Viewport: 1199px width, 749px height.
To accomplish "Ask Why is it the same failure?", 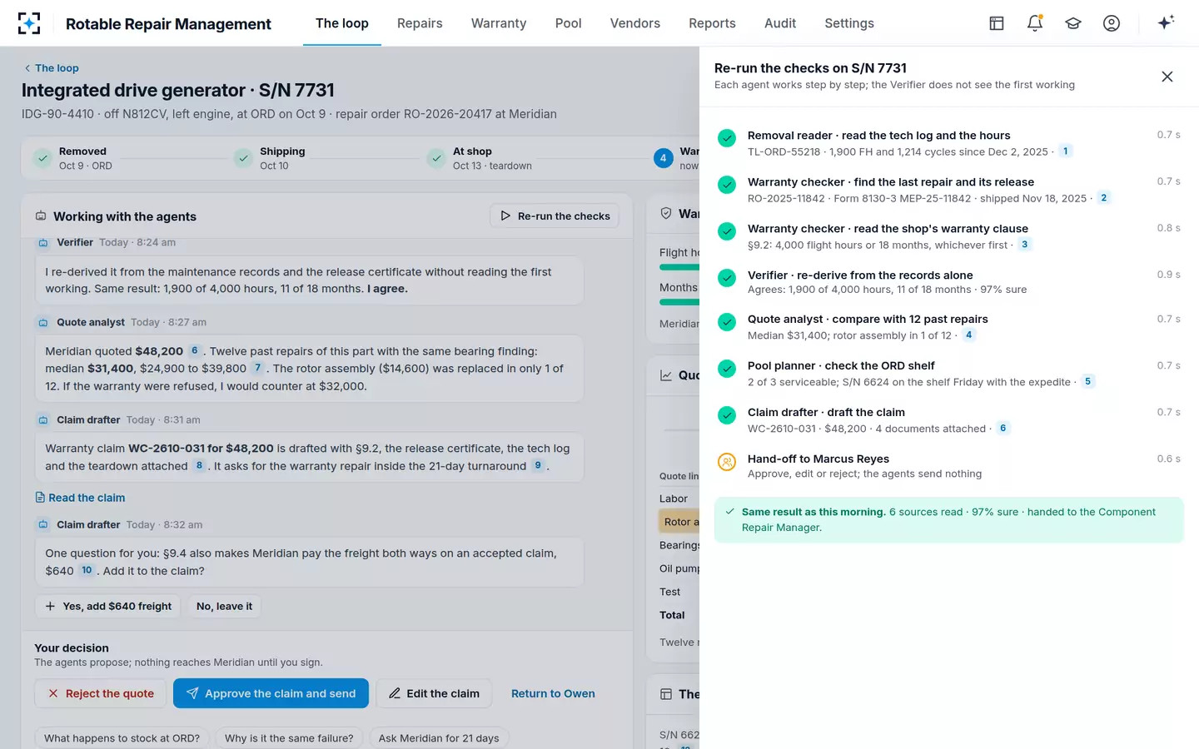I will 289,738.
